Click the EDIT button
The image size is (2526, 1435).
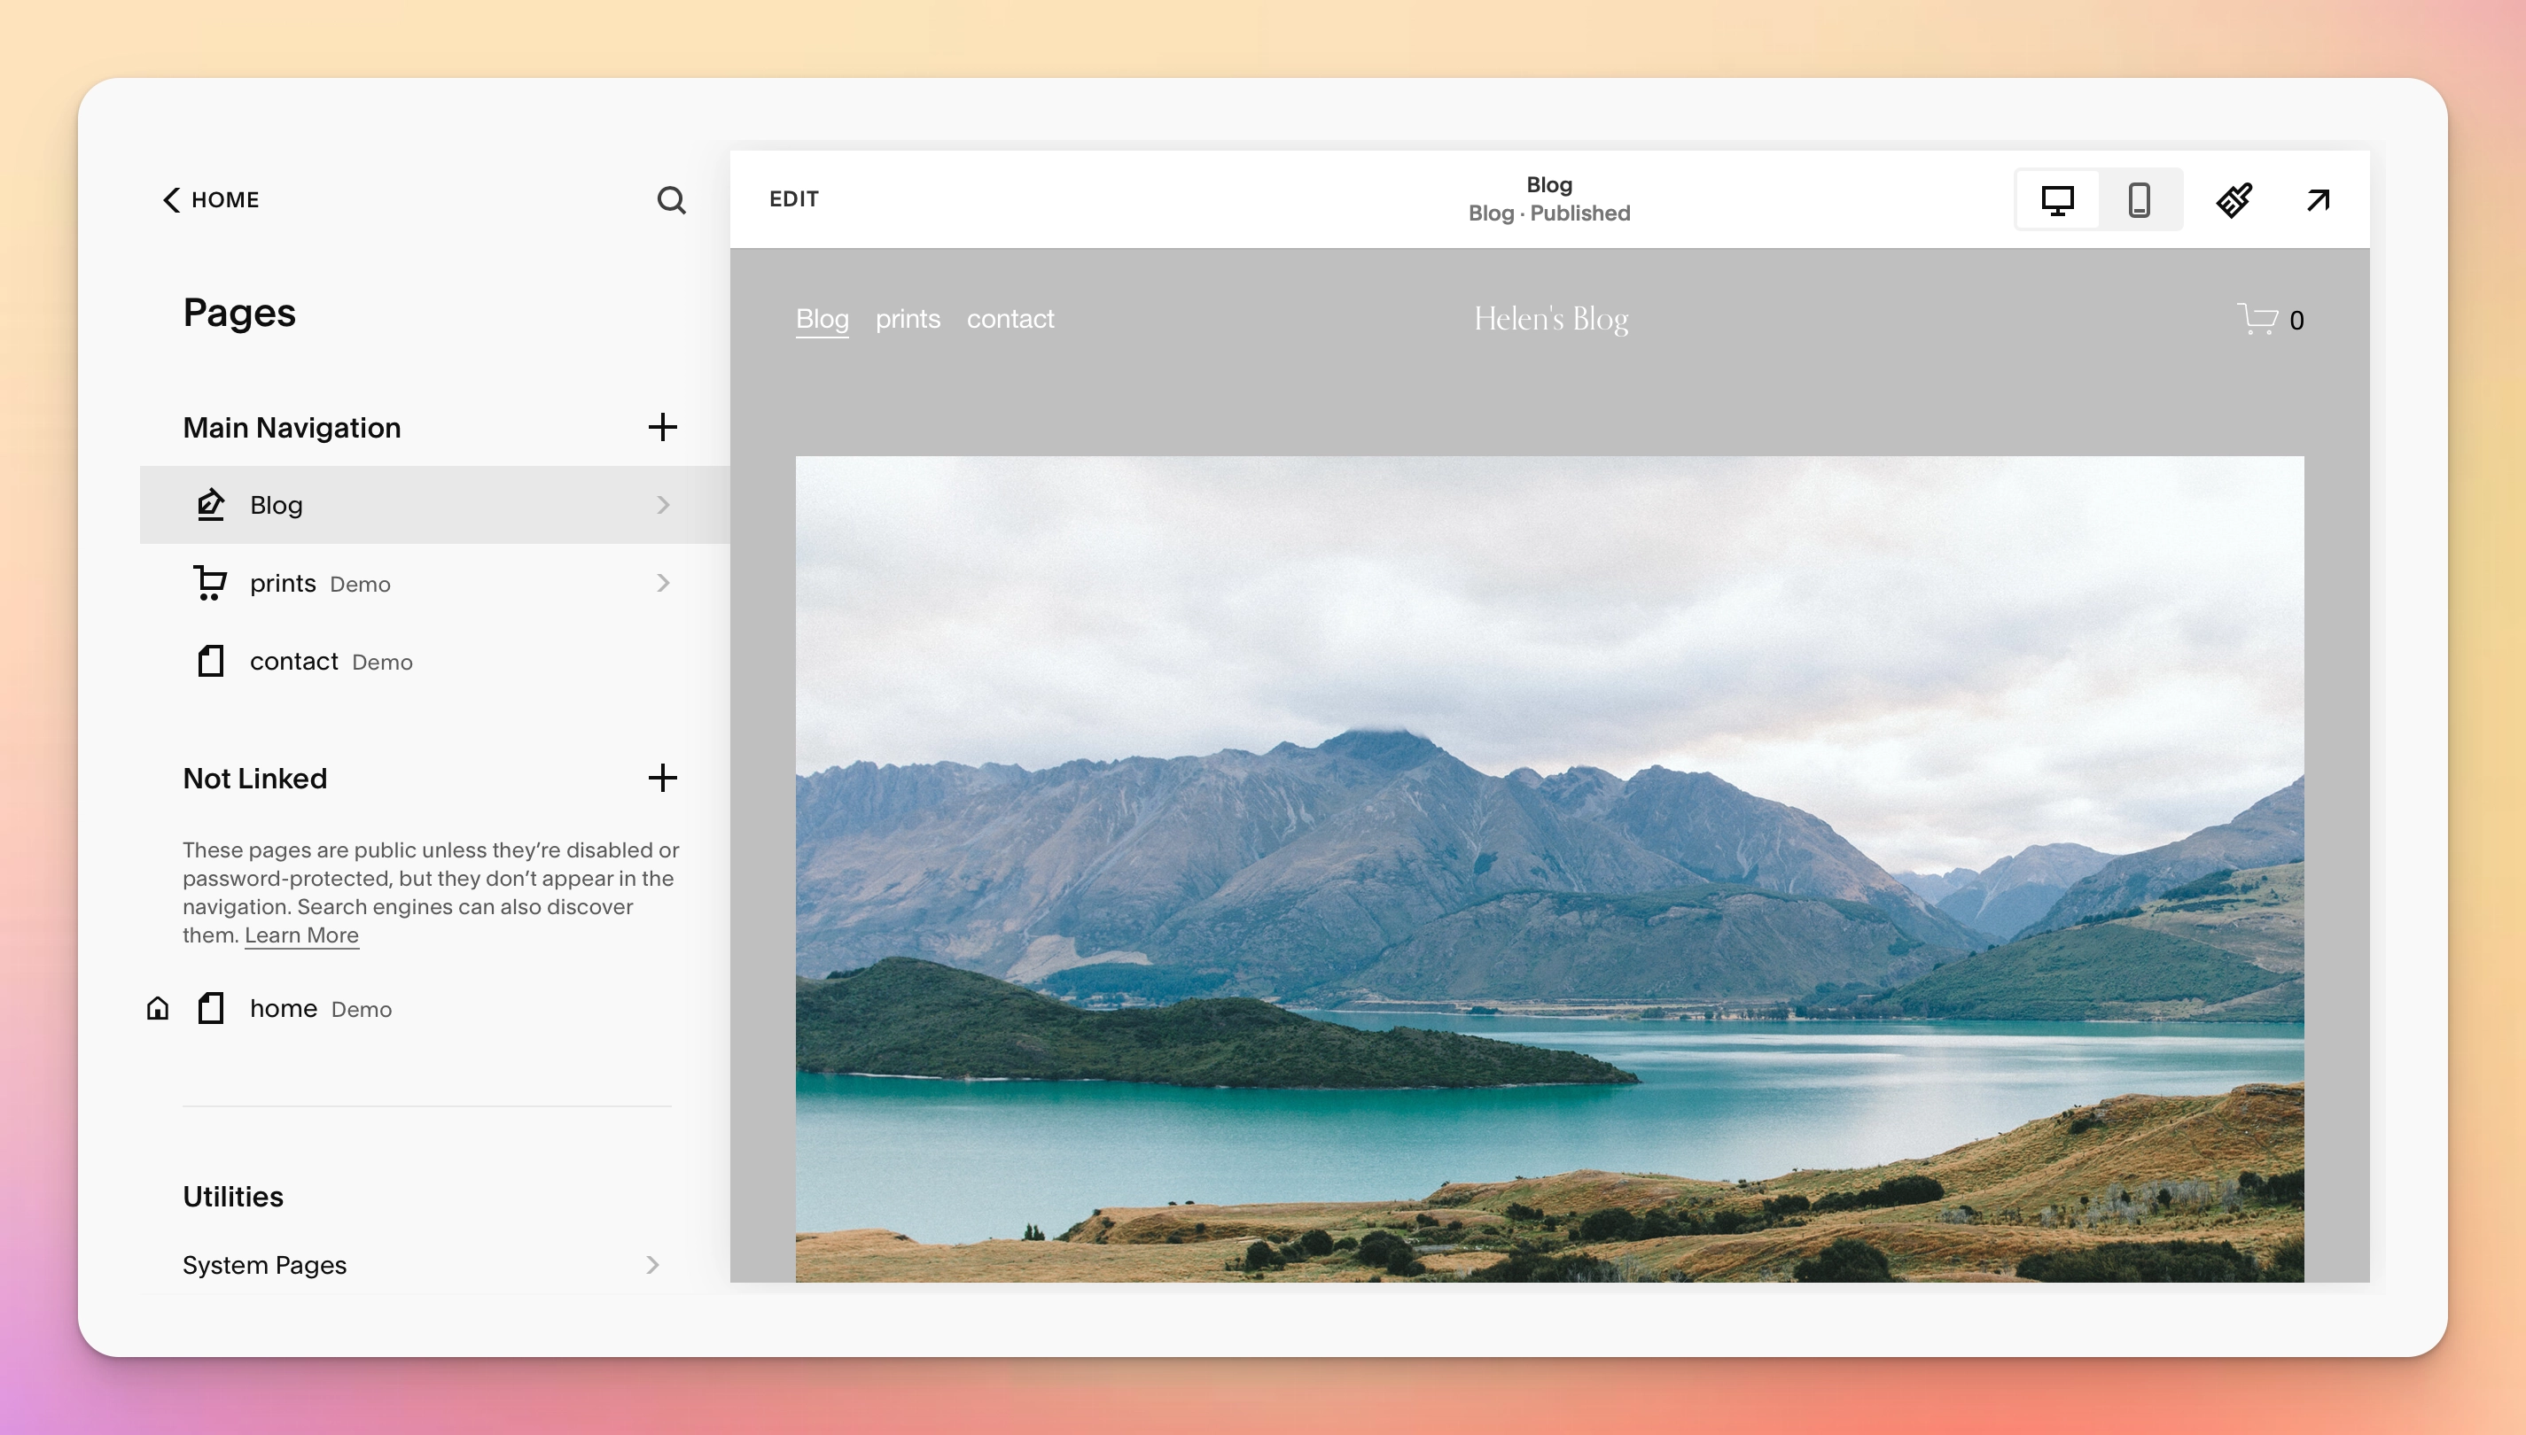click(x=793, y=199)
